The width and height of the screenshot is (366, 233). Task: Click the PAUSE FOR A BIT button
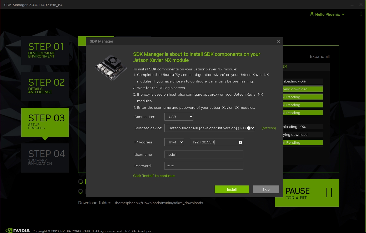(307, 193)
